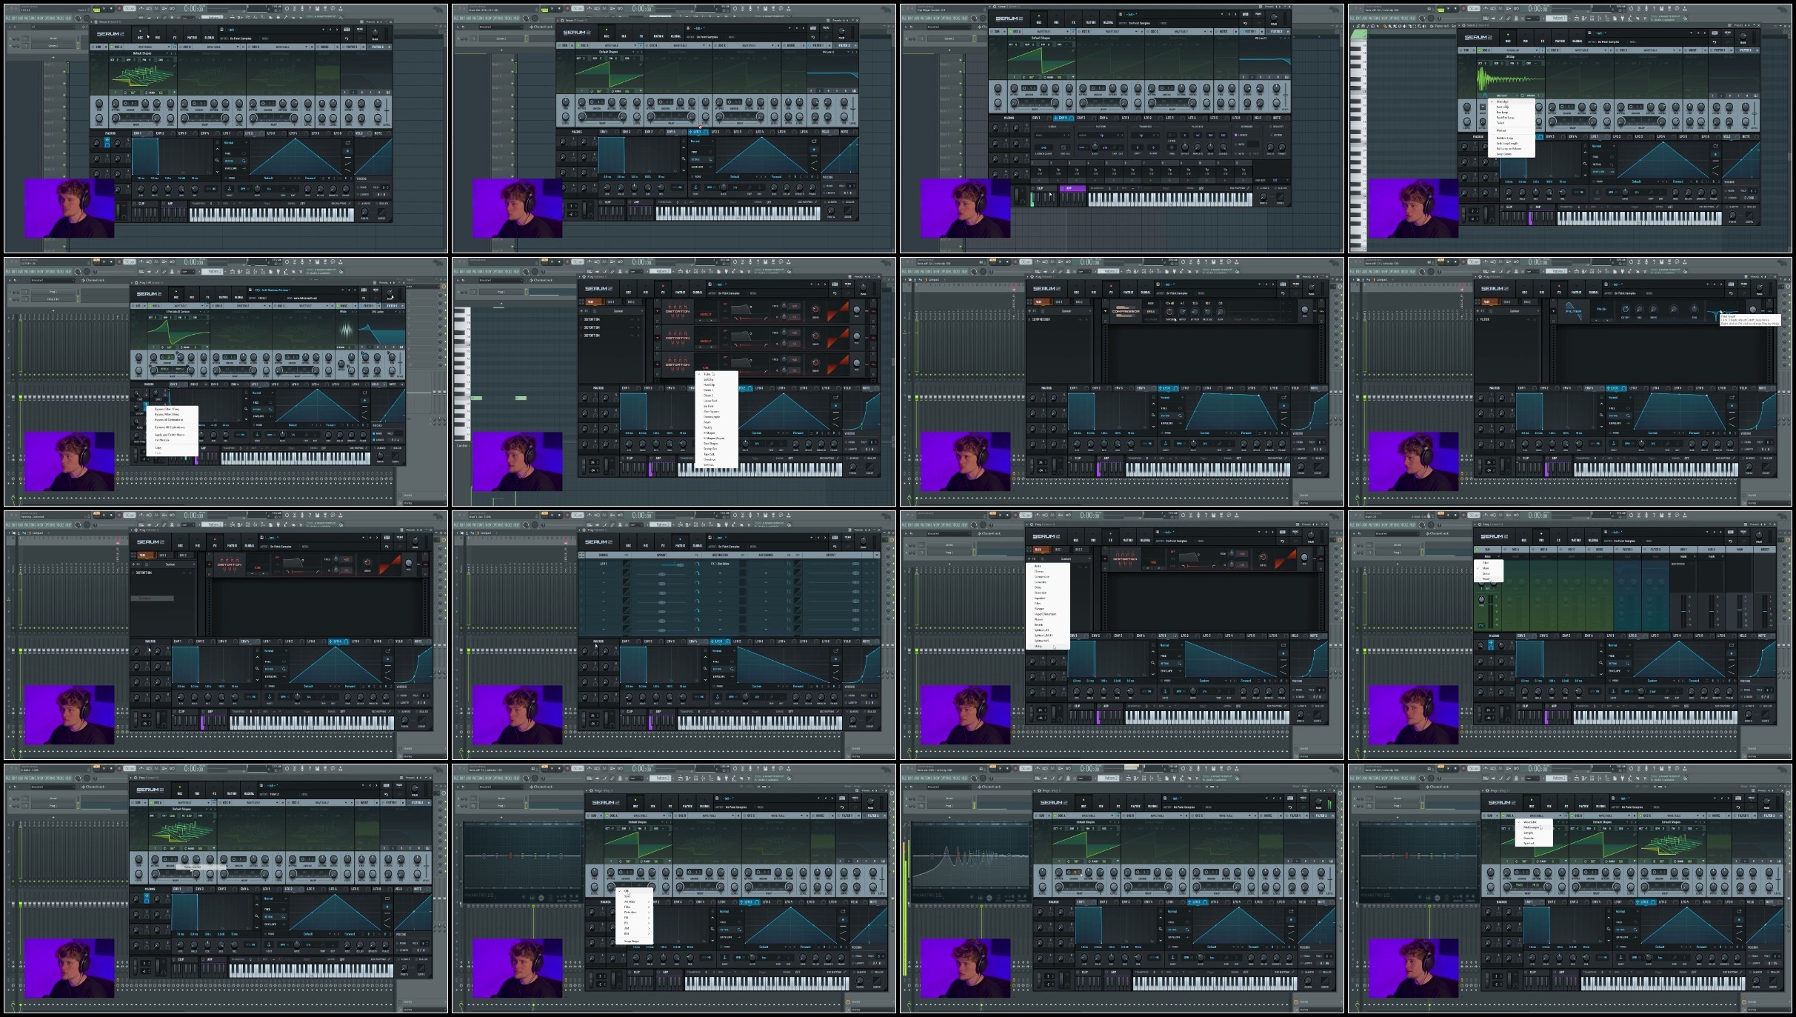Screen dimensions: 1796x1017
Task: Click Serum undo arrow in the Matrix view
Action: click(835, 546)
